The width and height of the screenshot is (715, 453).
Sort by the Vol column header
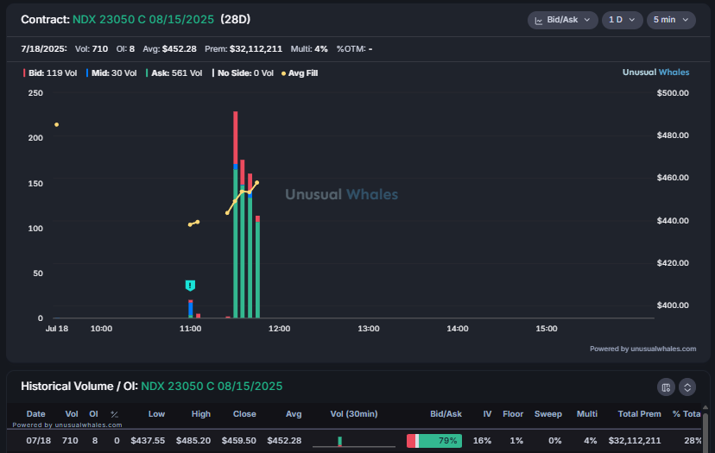[72, 414]
